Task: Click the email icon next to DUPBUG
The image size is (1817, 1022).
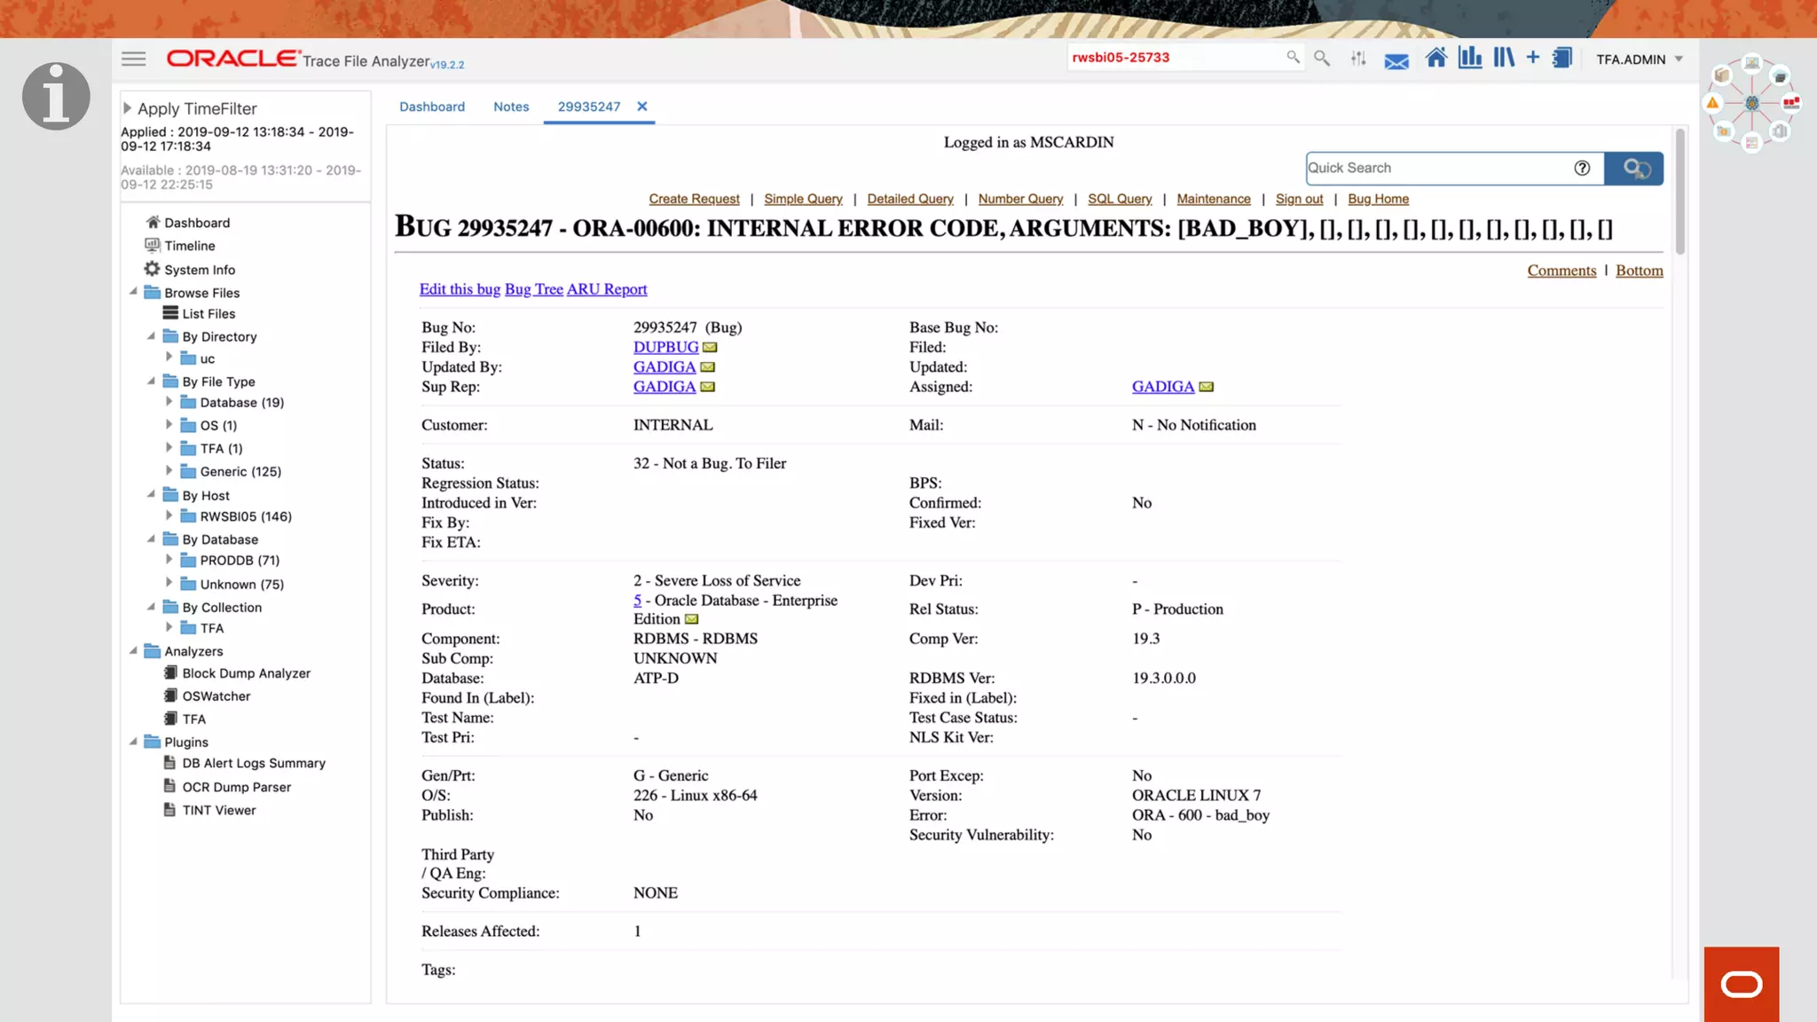Action: pos(710,348)
